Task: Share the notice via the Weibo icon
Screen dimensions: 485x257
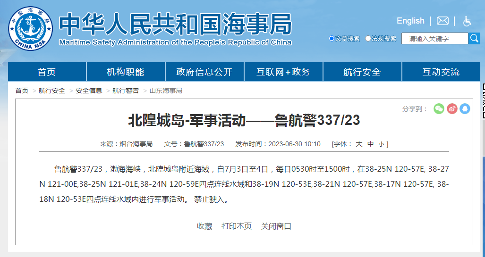Action: (452, 109)
